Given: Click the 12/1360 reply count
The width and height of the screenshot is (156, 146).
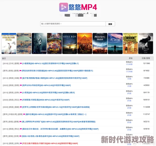Looking at the screenshot, I should point(147,63).
